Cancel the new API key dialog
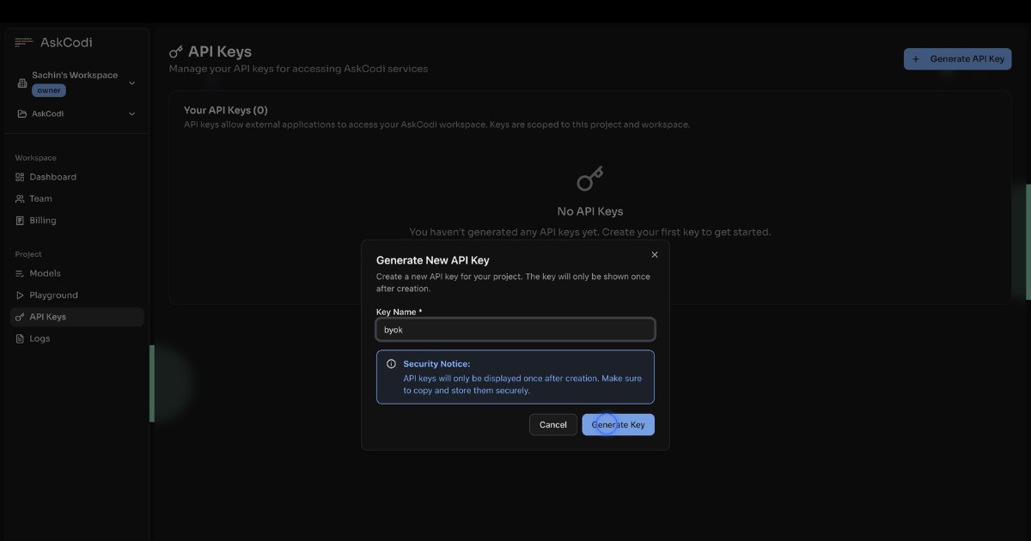Screen dimensions: 1031x541 (x=553, y=424)
